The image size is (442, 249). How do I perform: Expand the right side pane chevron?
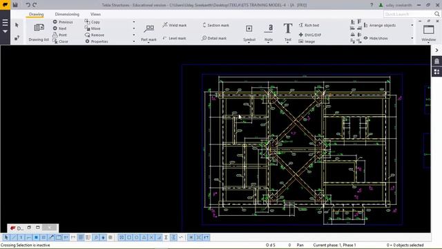[436, 50]
